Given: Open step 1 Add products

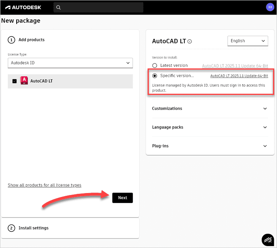Looking at the screenshot, I should [x=26, y=40].
